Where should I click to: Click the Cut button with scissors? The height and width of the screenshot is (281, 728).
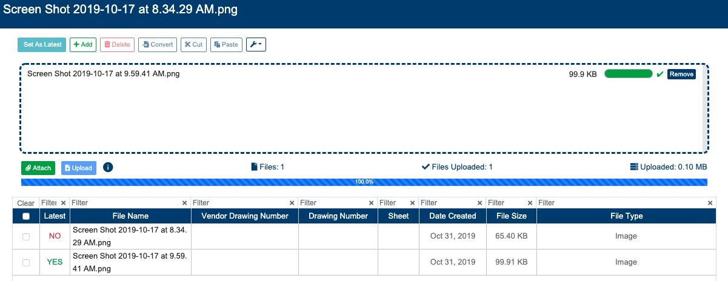point(194,45)
